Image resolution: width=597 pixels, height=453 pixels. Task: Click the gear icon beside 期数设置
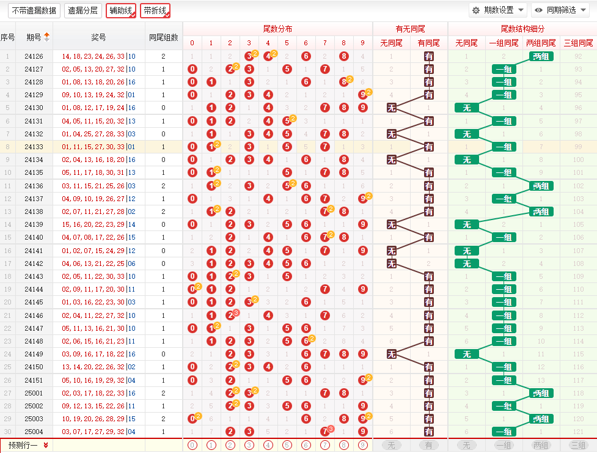click(476, 10)
